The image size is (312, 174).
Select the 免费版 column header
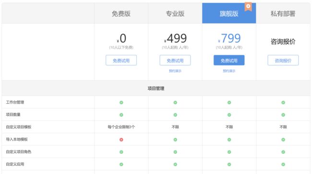click(x=121, y=13)
